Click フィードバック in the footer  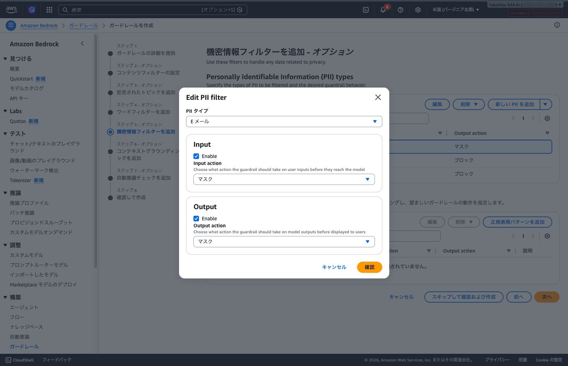(57, 360)
